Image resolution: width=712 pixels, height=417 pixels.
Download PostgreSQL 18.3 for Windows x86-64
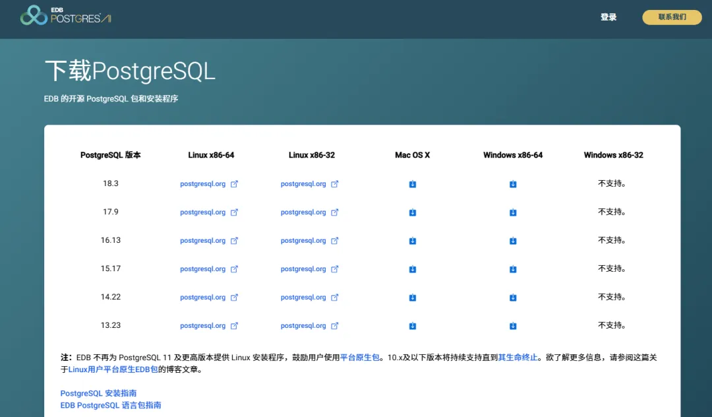513,184
